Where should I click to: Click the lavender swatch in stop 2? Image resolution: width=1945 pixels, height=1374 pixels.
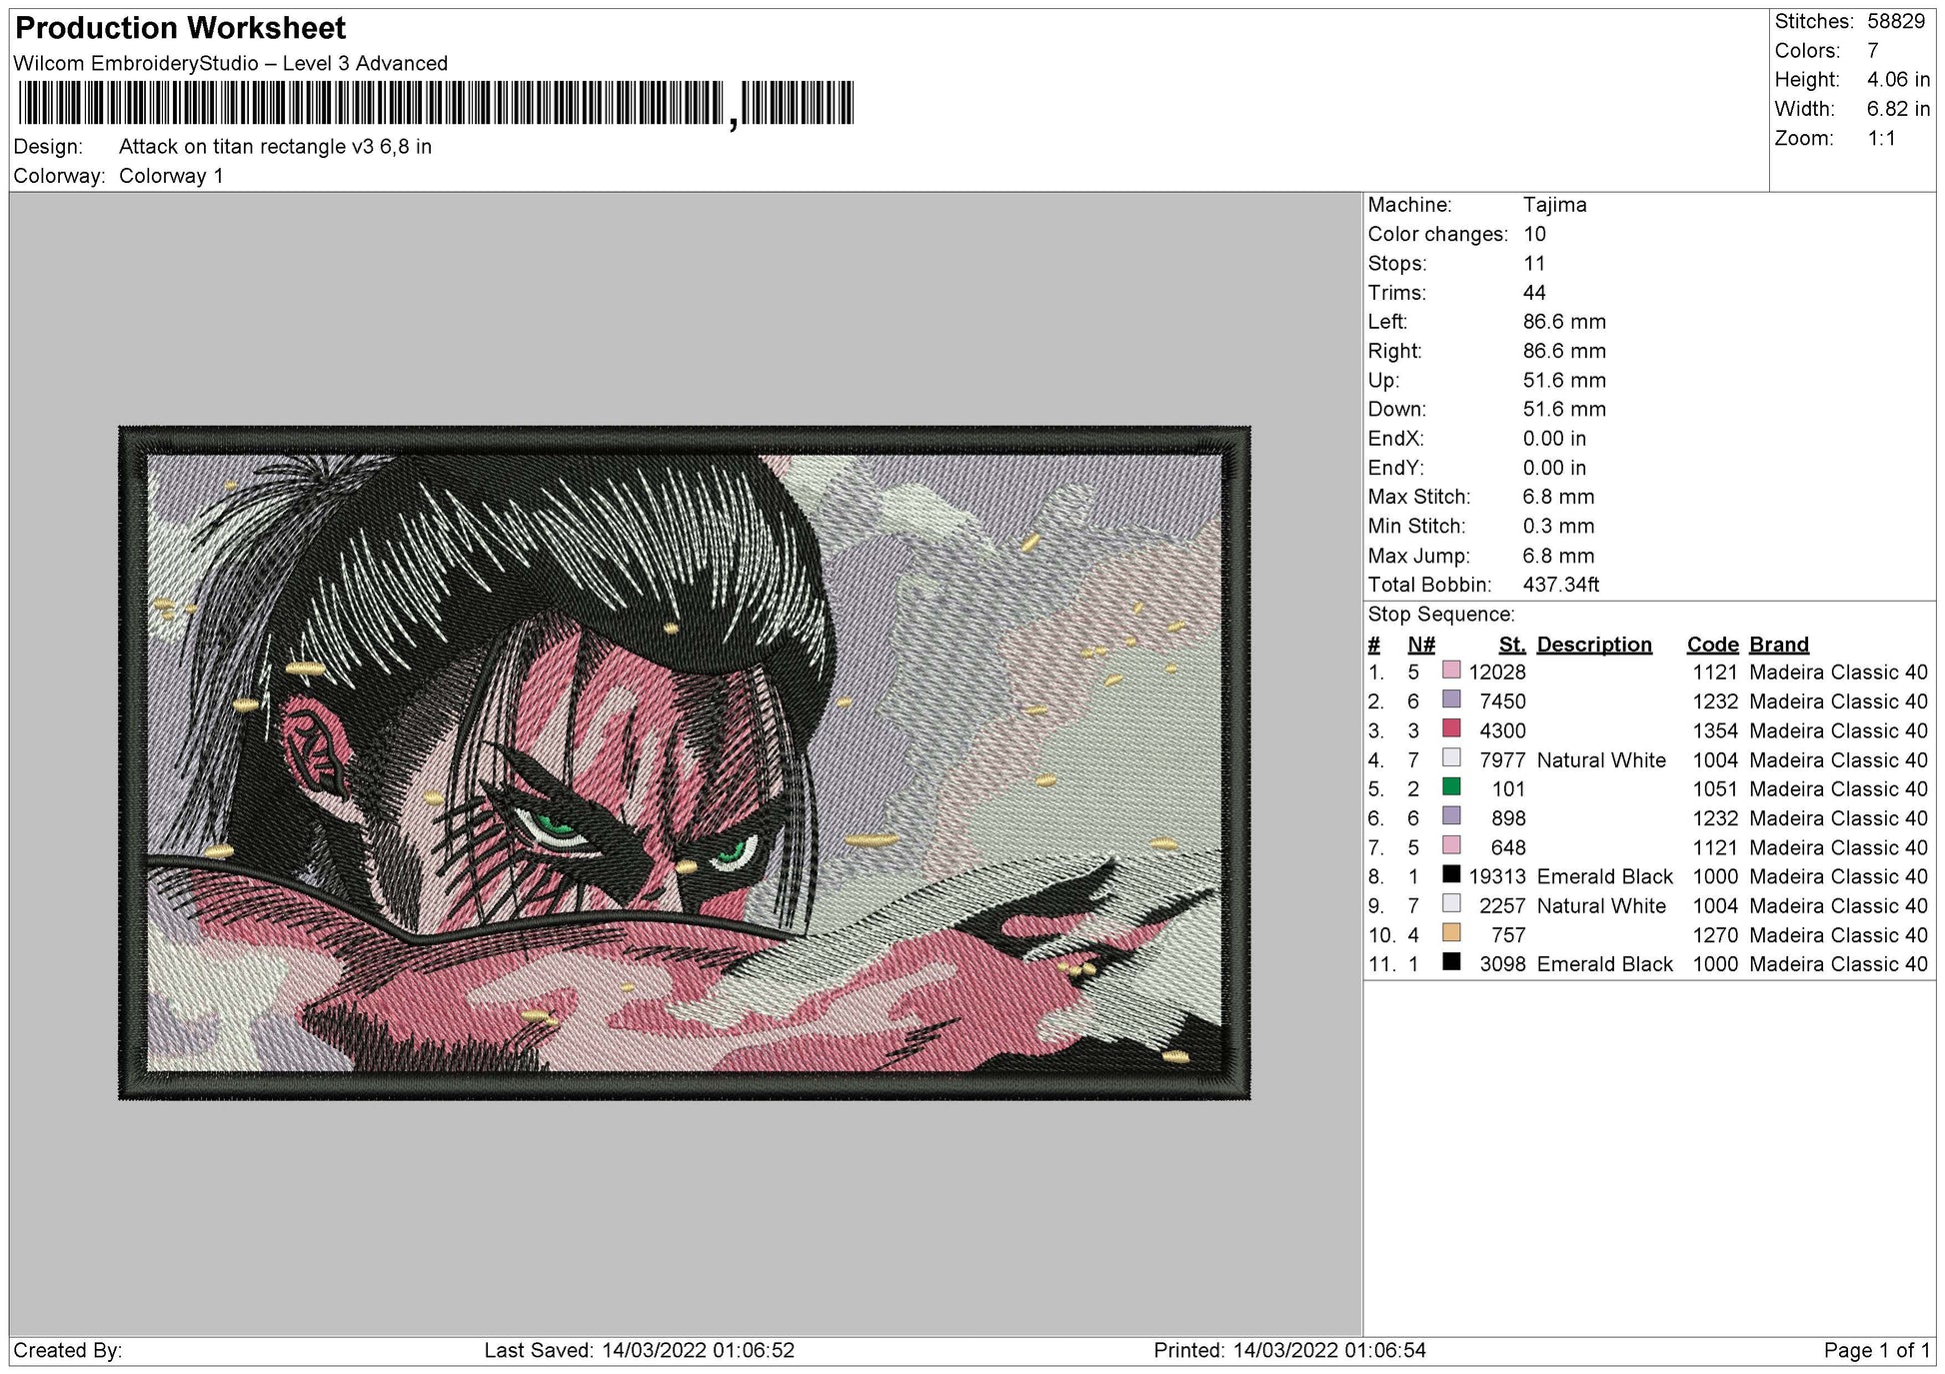click(1451, 698)
